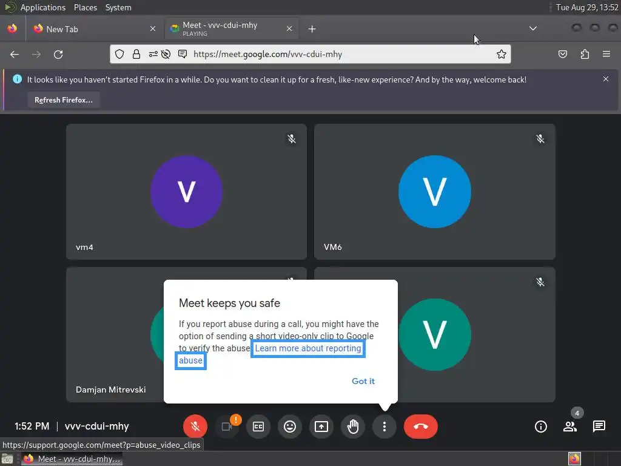Click the address bar chat-bubble notification permission icon
The image size is (621, 466).
point(183,54)
